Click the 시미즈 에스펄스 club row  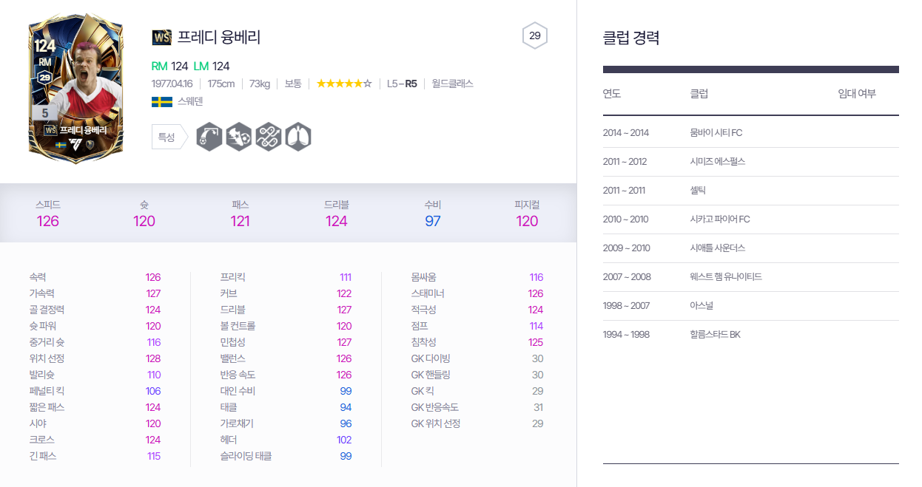tap(751, 161)
